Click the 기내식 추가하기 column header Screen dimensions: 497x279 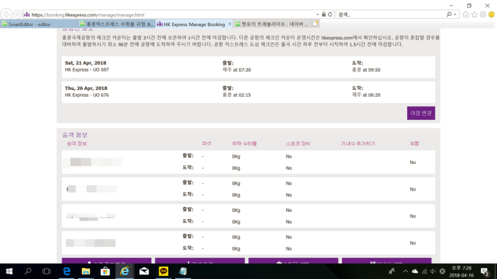[358, 144]
